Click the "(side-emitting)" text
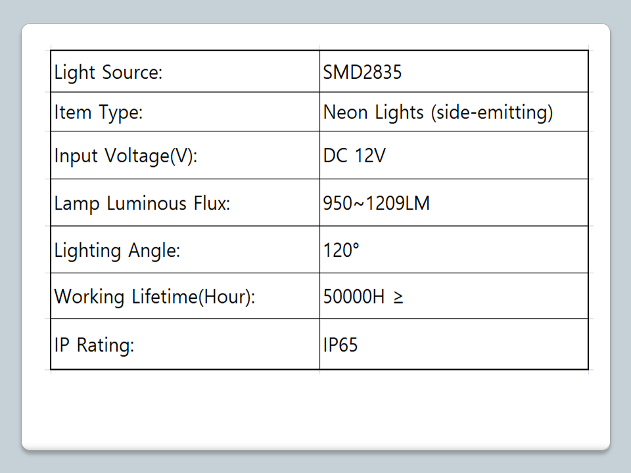Screen dimensions: 631x473 click(492, 112)
